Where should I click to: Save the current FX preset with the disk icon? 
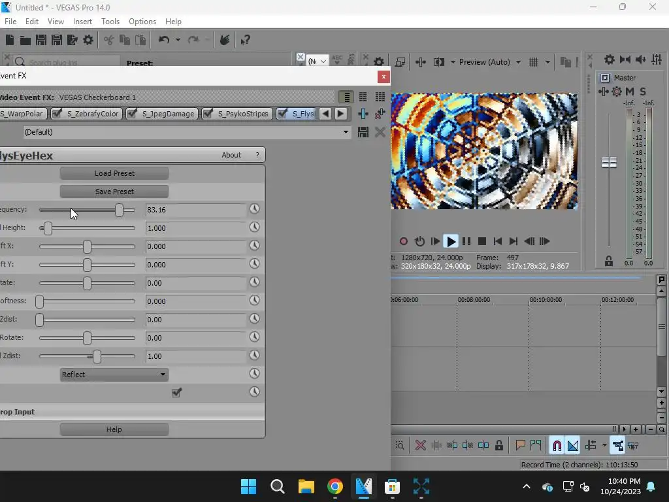363,132
